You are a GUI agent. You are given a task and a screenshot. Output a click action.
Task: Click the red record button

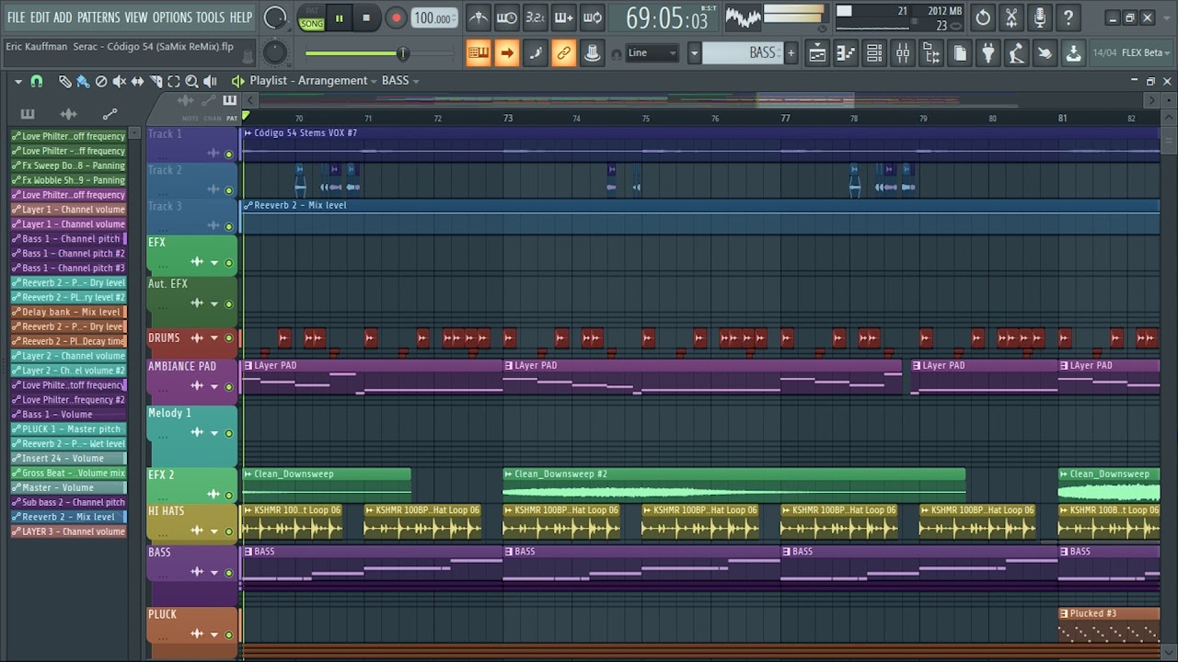pos(396,17)
